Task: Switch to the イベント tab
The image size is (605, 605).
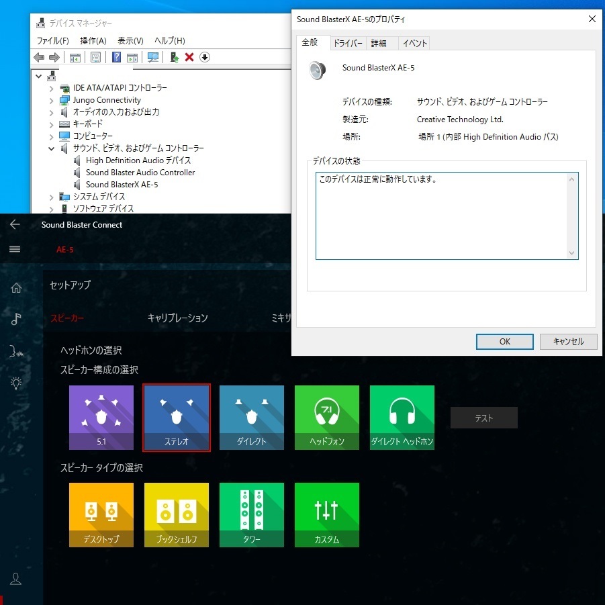Action: [x=414, y=43]
